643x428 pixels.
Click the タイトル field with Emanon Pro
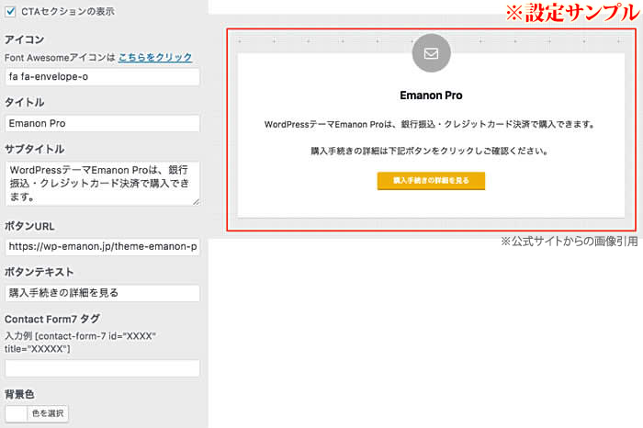[102, 123]
